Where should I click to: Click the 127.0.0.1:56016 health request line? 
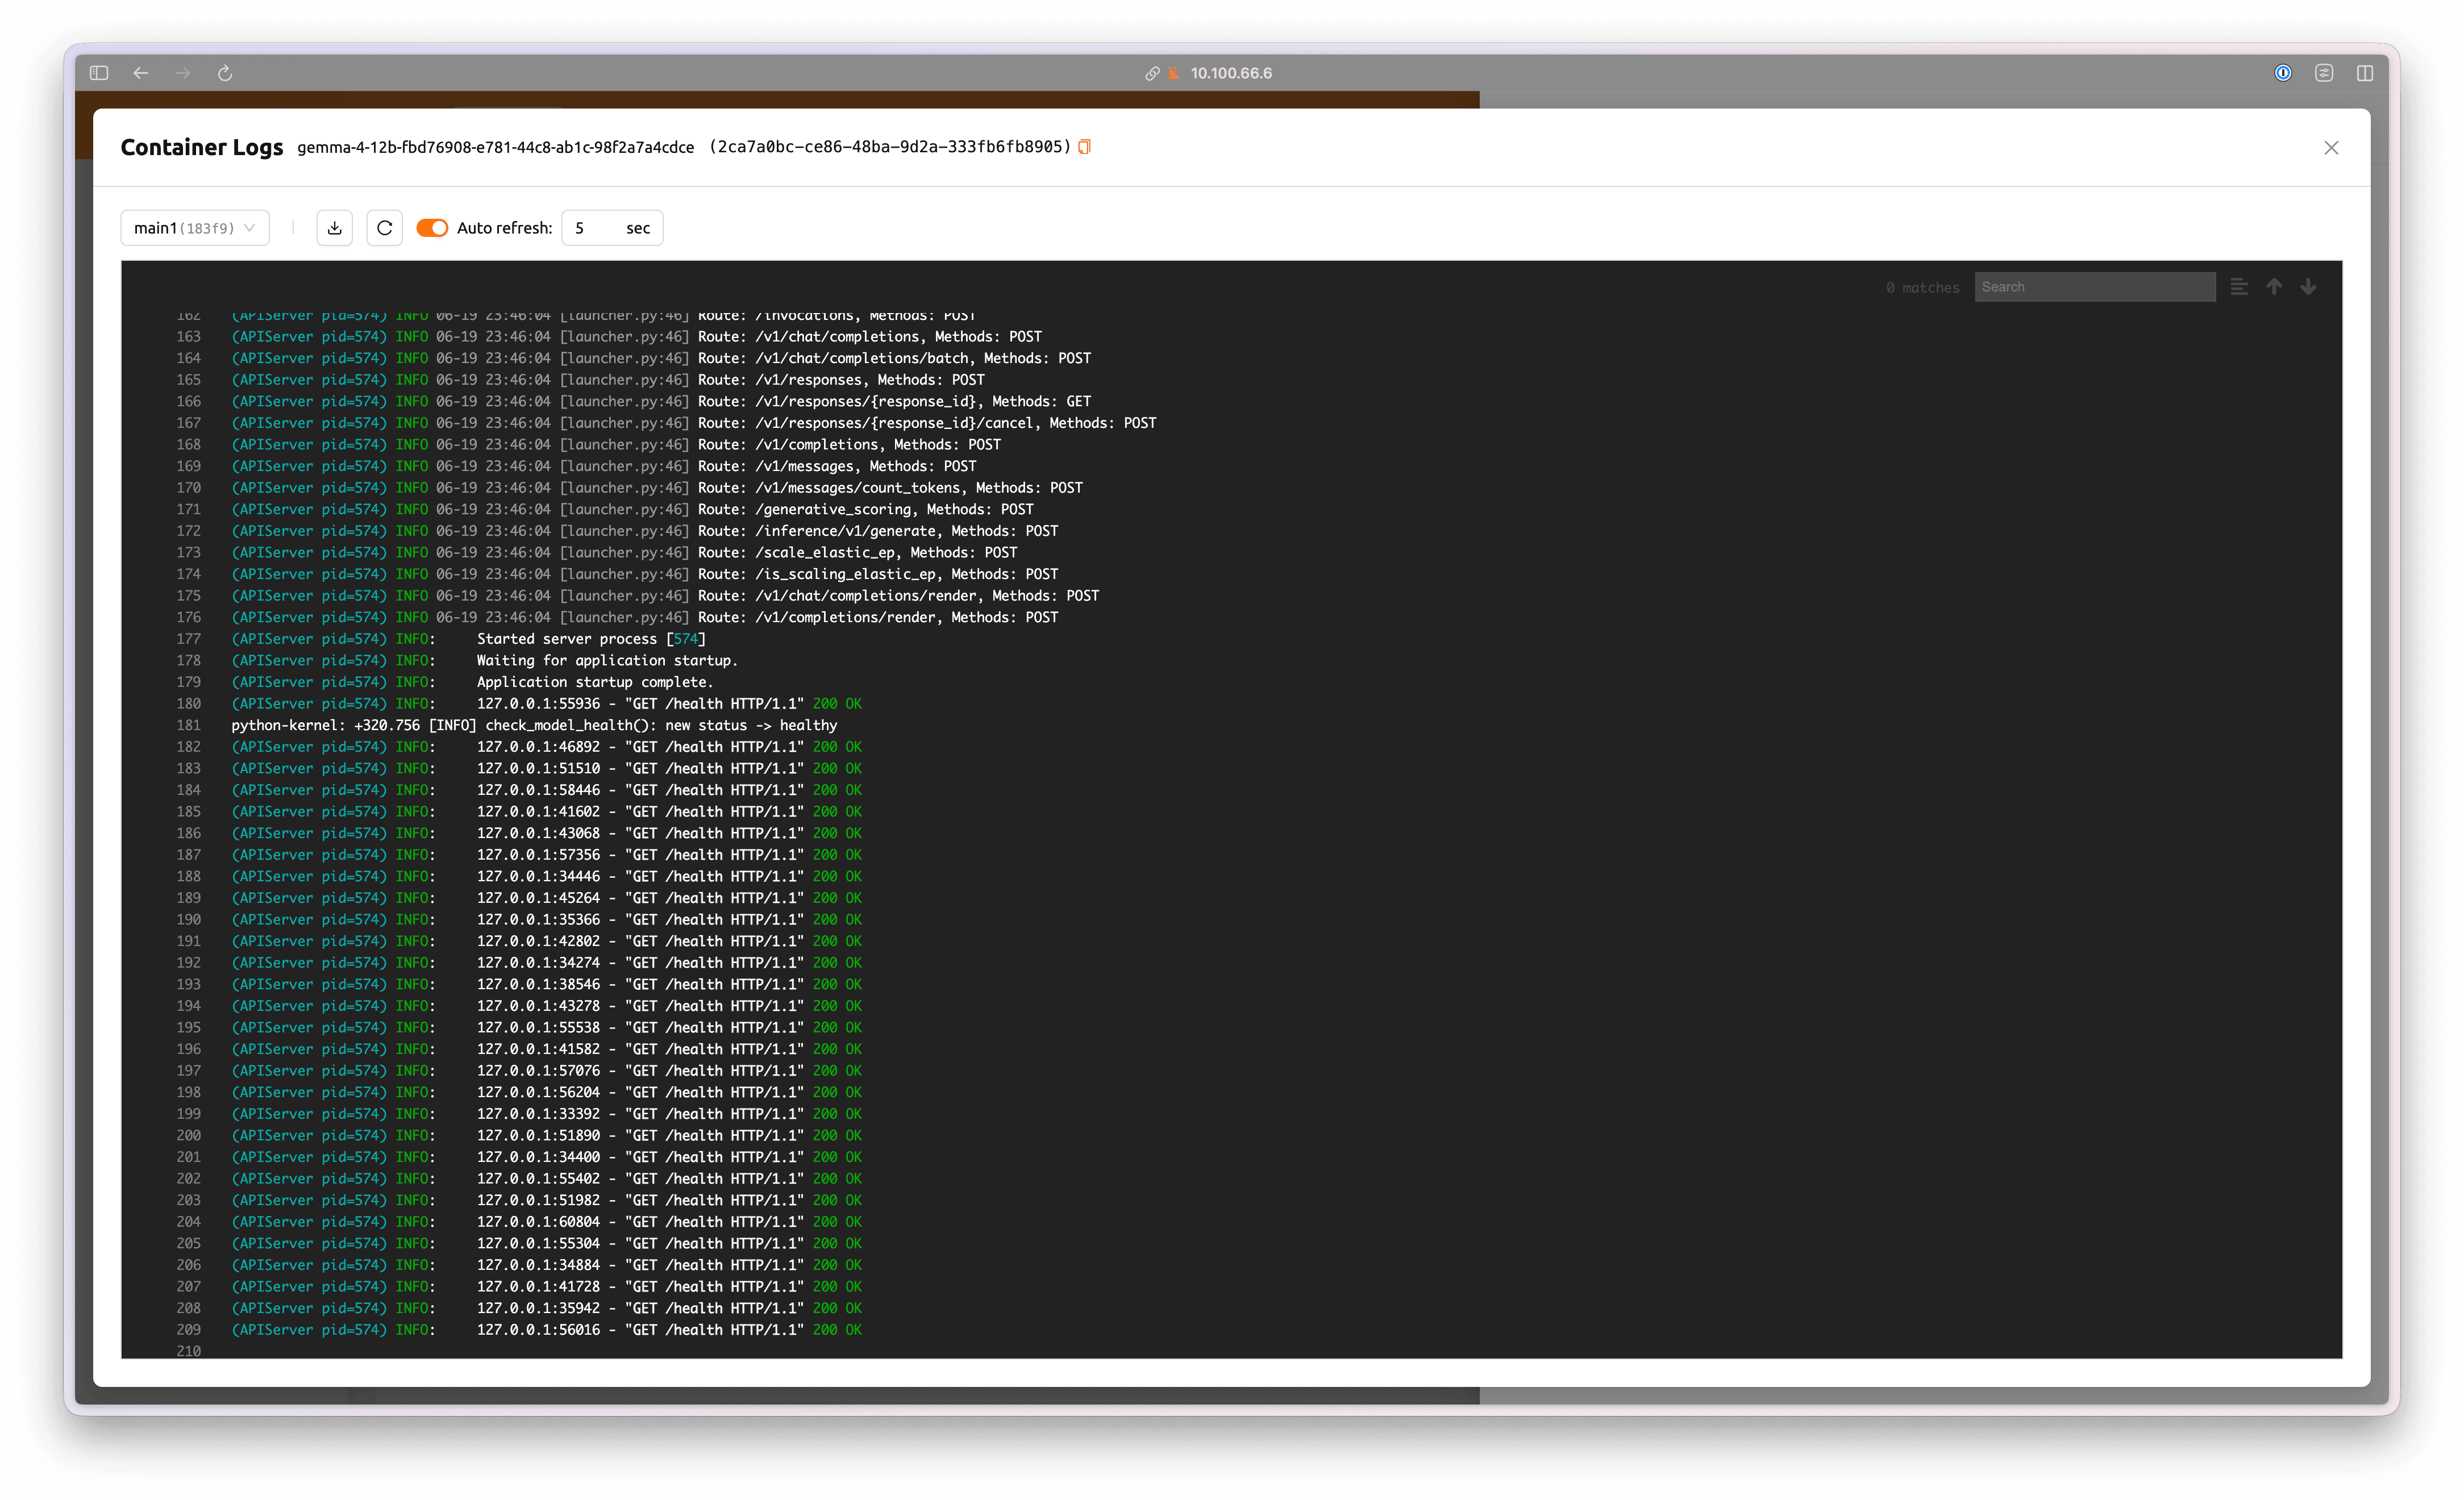coord(546,1330)
